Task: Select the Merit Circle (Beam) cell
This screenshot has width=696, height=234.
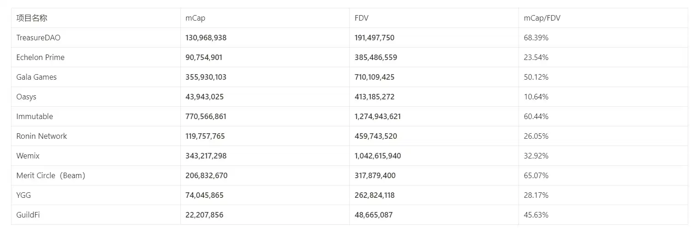Action: 50,176
